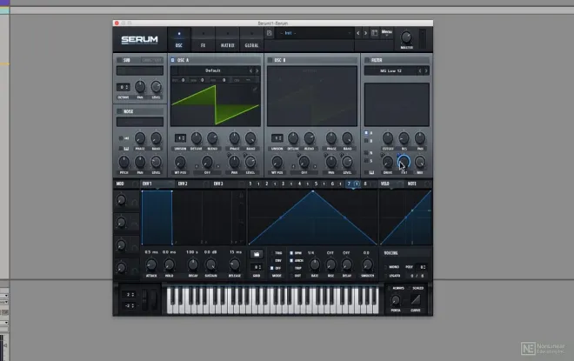
Task: Click the filter Res knob
Action: (404, 138)
